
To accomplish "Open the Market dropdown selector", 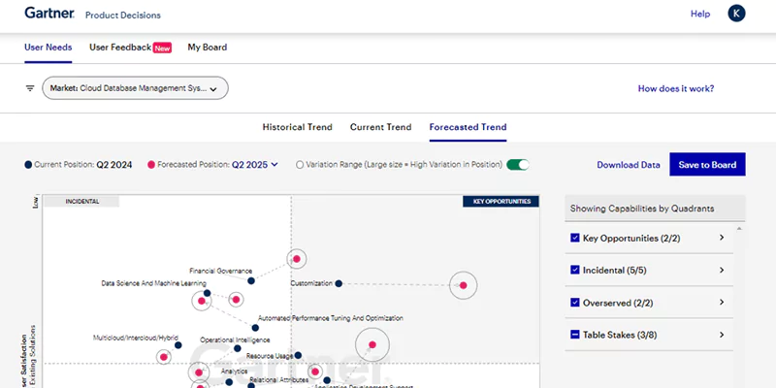I will [x=135, y=88].
